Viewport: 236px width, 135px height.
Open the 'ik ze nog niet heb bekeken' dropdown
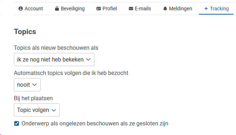54,59
